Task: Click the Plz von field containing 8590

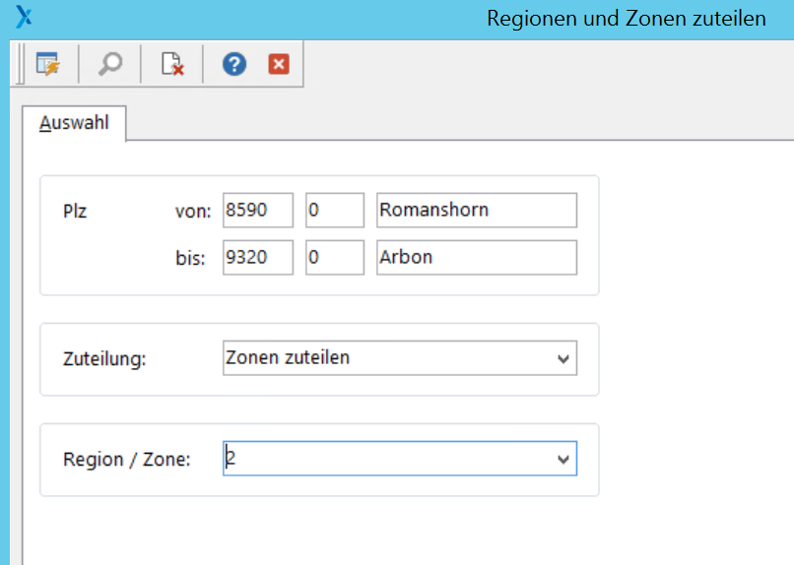Action: click(x=258, y=210)
